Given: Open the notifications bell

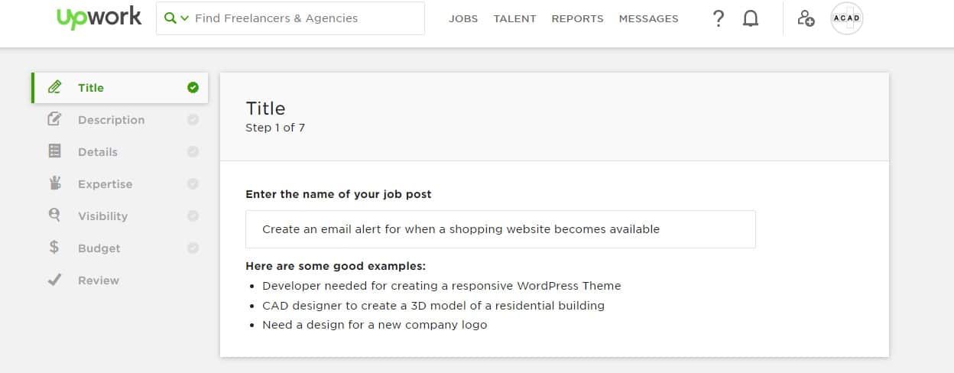Looking at the screenshot, I should [x=751, y=18].
